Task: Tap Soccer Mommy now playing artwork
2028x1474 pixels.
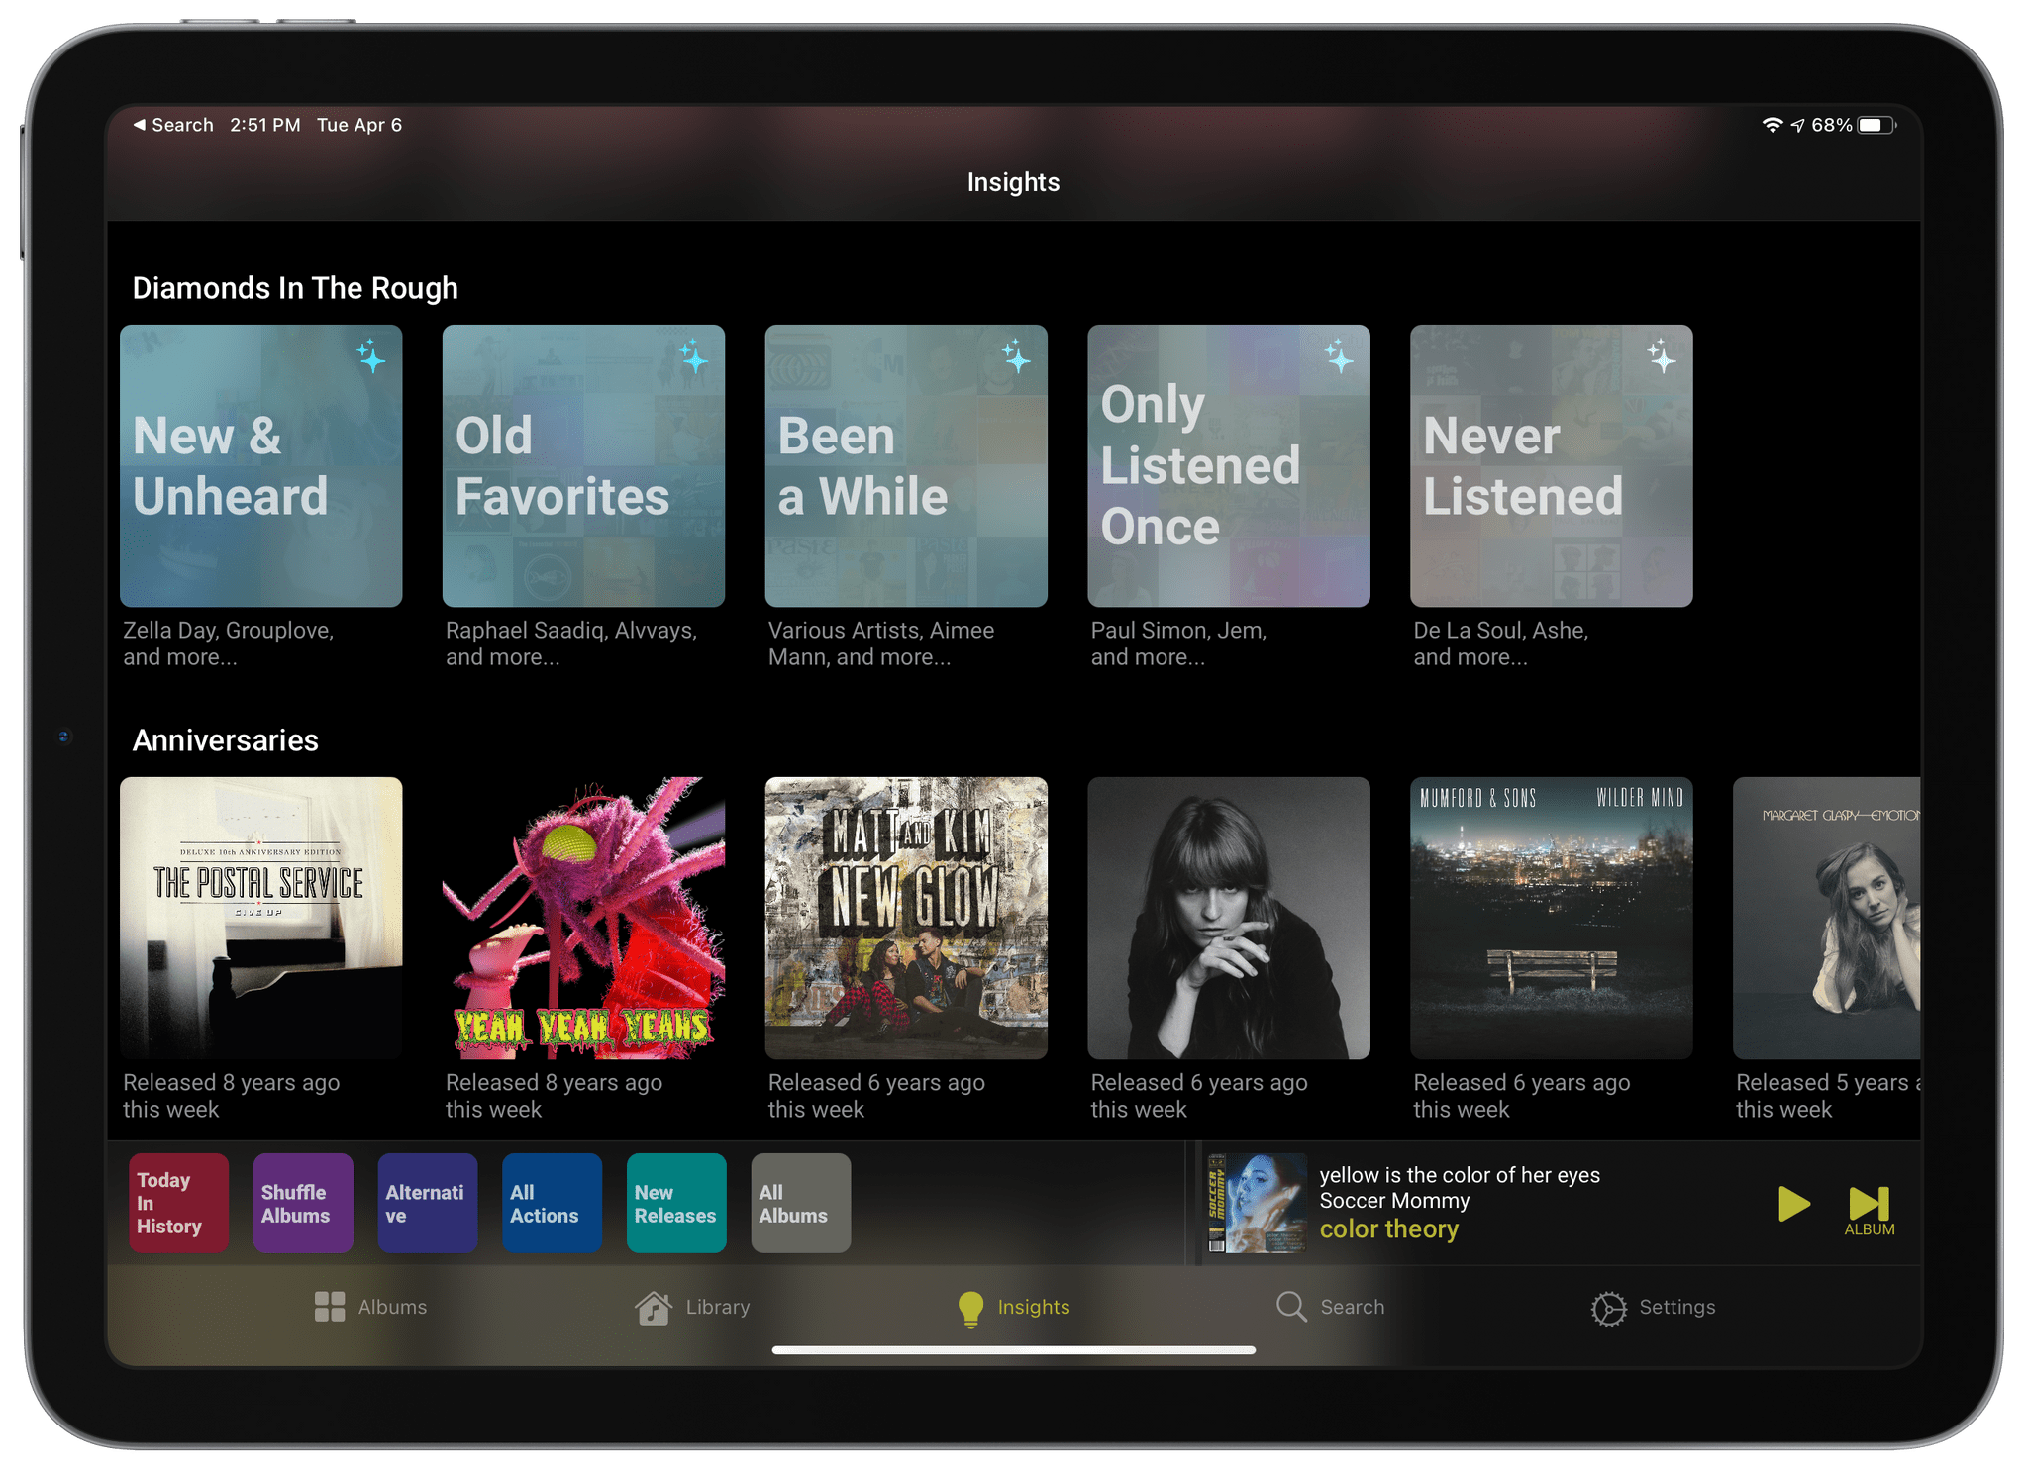Action: tap(1256, 1203)
